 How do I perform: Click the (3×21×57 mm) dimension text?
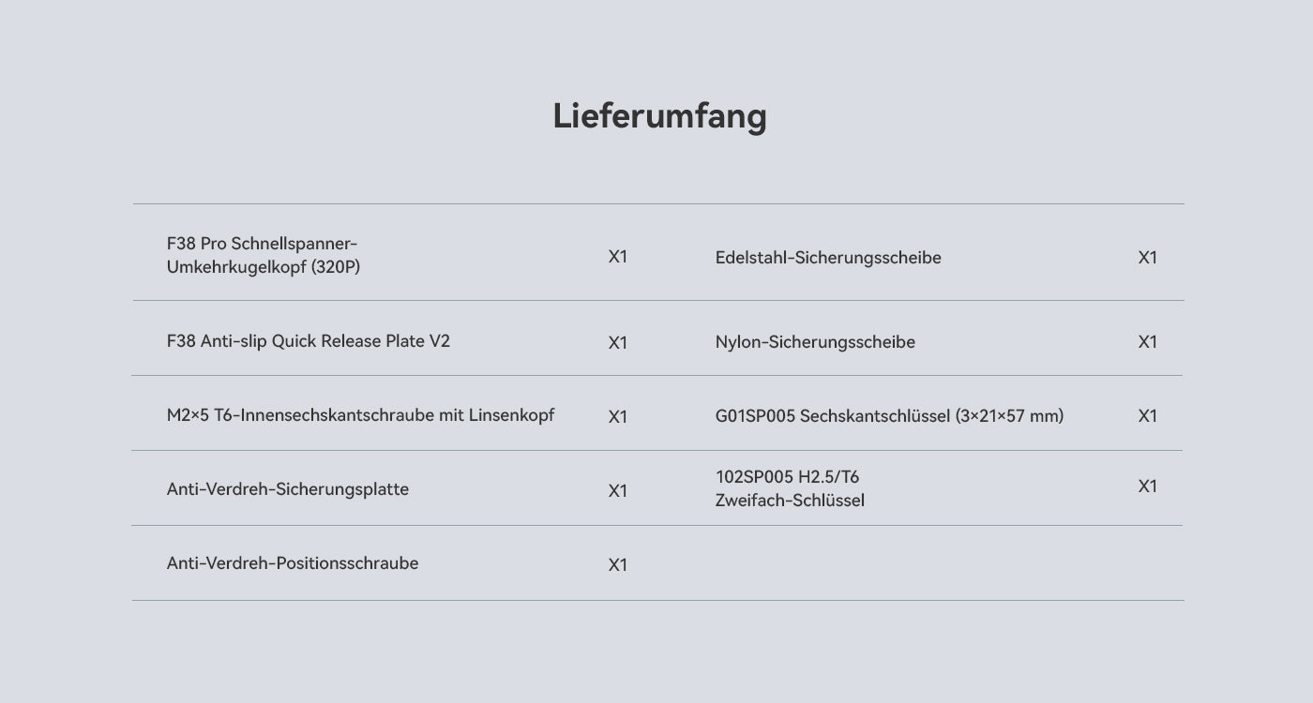point(1009,416)
